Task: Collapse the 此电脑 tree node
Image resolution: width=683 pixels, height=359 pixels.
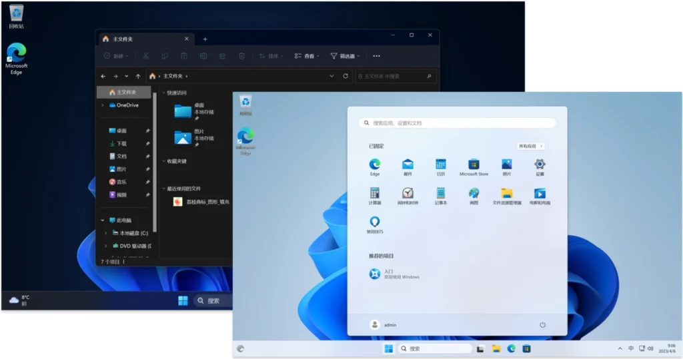Action: 103,220
